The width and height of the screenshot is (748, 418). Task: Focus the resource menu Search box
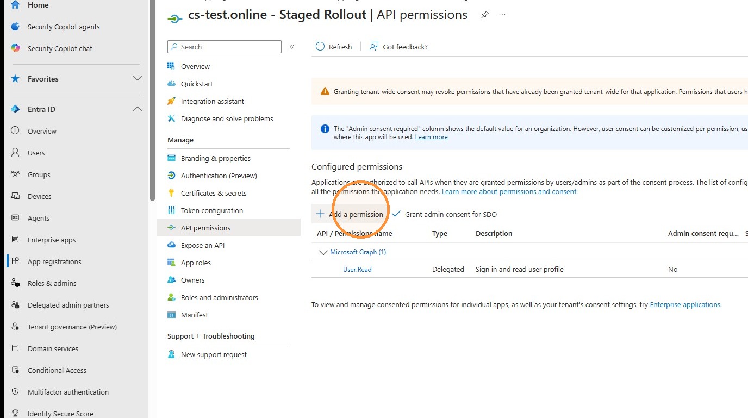coord(225,47)
